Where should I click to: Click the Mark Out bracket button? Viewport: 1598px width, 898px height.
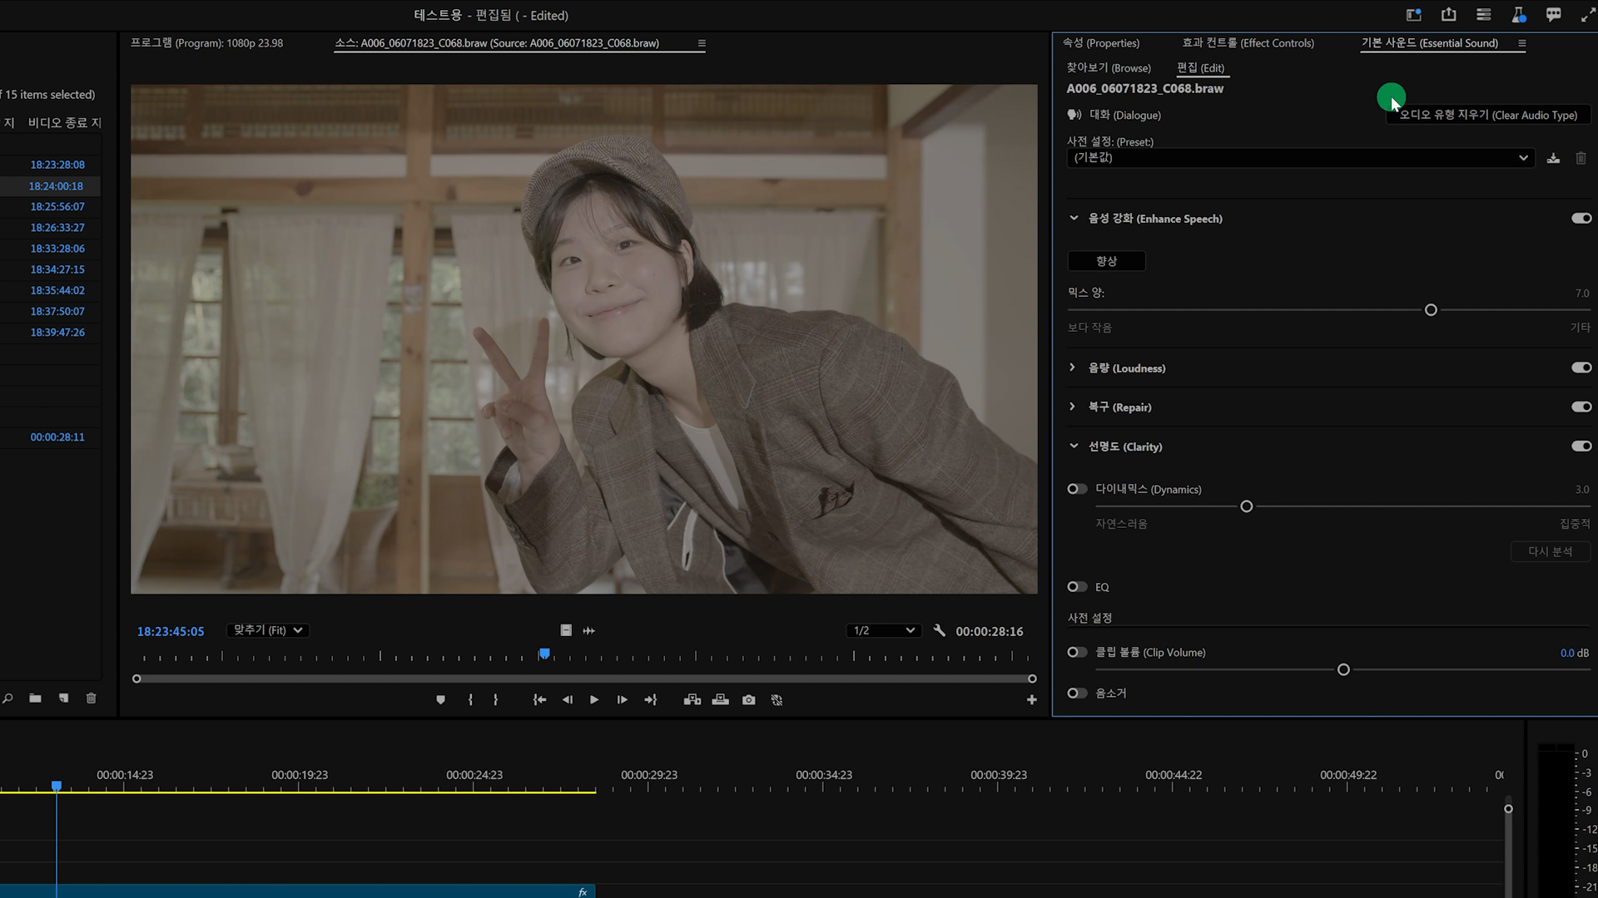(x=495, y=700)
